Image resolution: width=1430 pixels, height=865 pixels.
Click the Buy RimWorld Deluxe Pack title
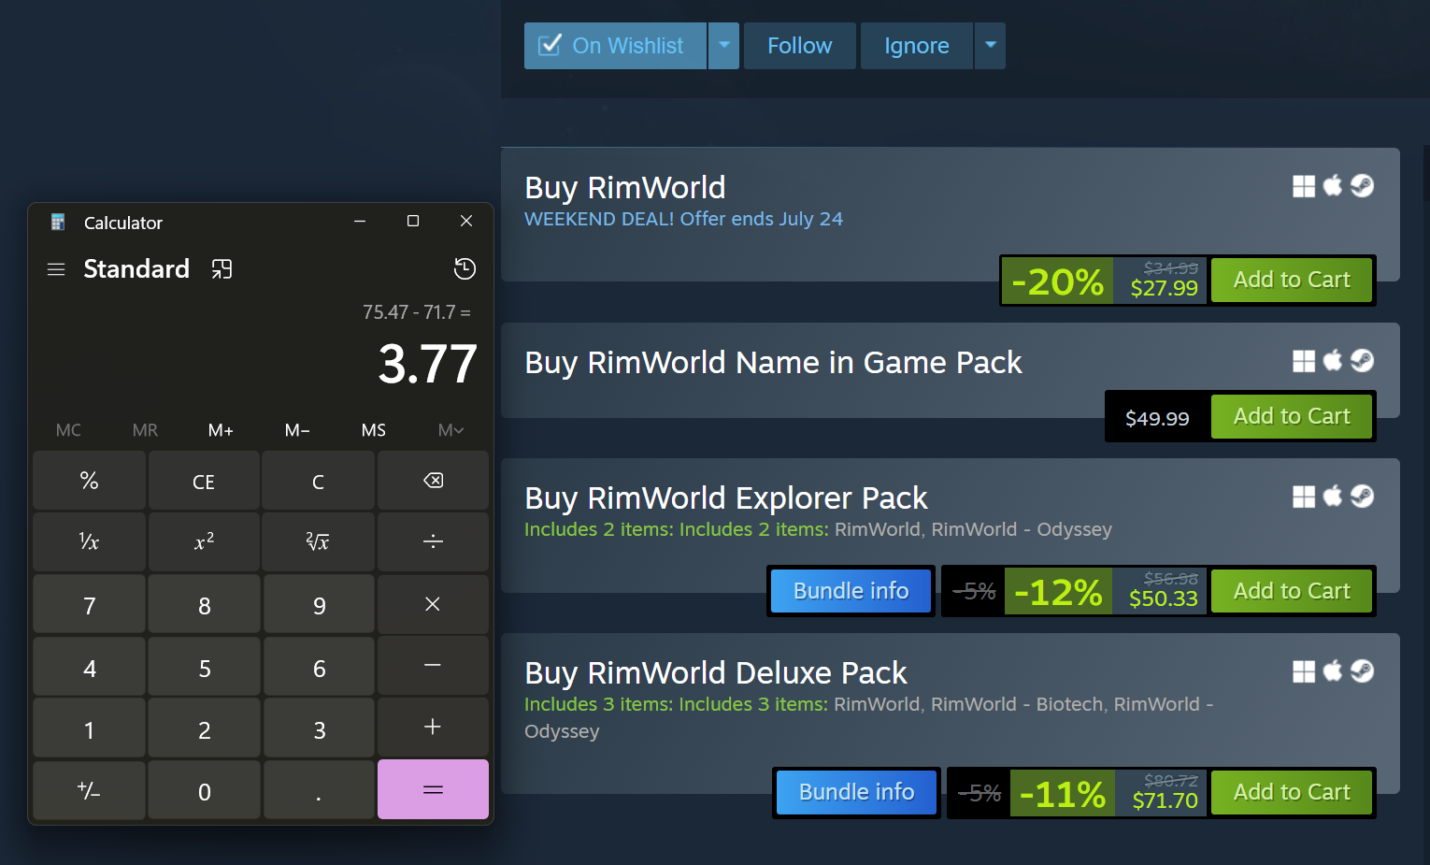(716, 672)
